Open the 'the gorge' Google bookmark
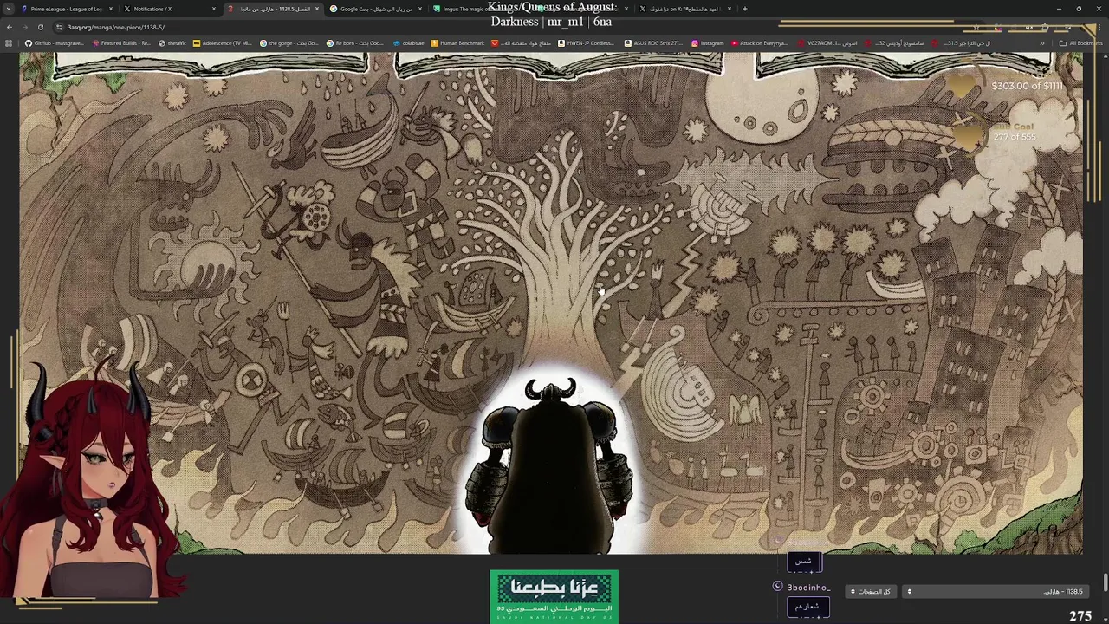 (x=290, y=43)
